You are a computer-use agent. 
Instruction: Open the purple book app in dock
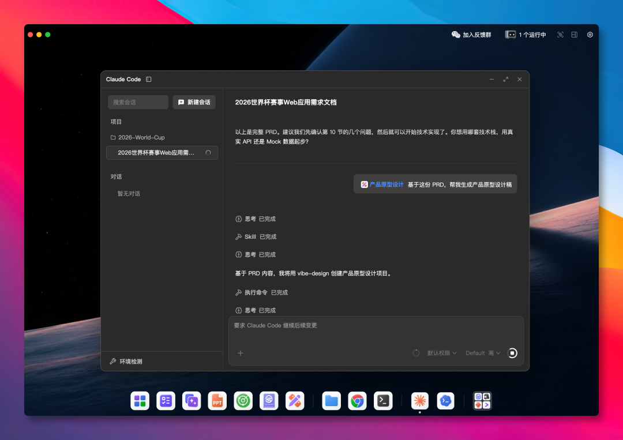click(x=269, y=401)
